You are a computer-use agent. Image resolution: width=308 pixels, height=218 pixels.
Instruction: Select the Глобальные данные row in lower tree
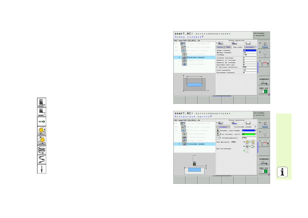tap(194, 144)
